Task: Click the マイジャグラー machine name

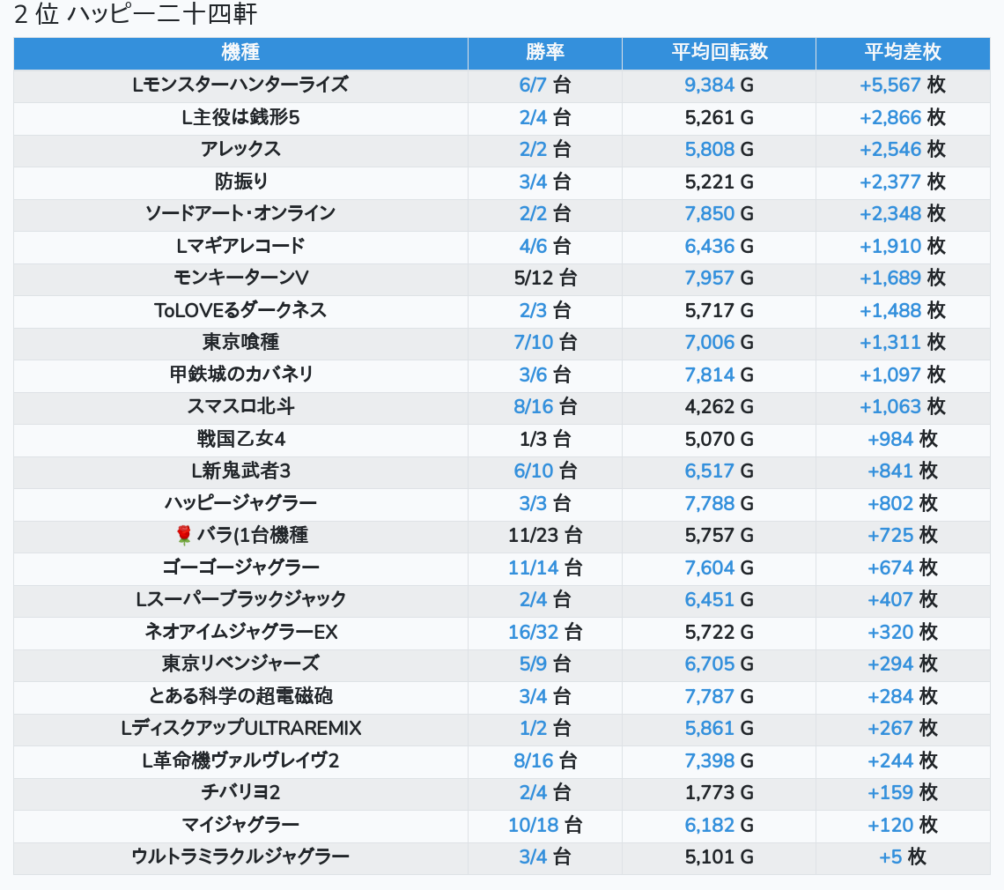Action: pos(240,825)
